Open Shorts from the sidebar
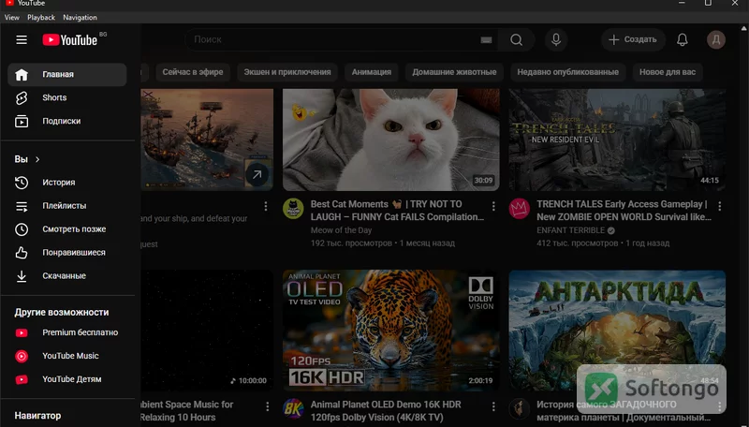The height and width of the screenshot is (427, 749). click(66, 98)
